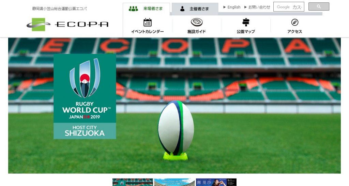Click the magnifier search button
Image resolution: width=349 pixels, height=186 pixels.
pos(319,6)
